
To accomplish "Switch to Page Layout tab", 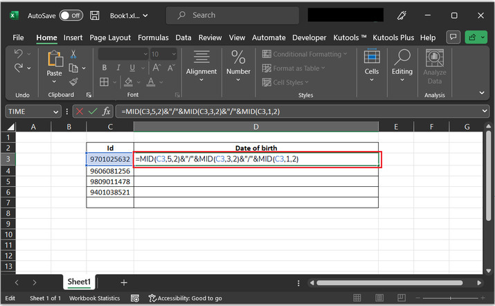I will pyautogui.click(x=110, y=37).
